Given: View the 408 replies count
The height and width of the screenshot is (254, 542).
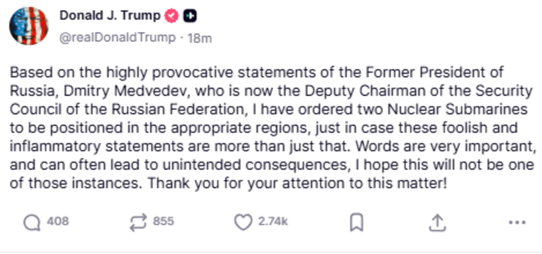Looking at the screenshot, I should click(57, 222).
